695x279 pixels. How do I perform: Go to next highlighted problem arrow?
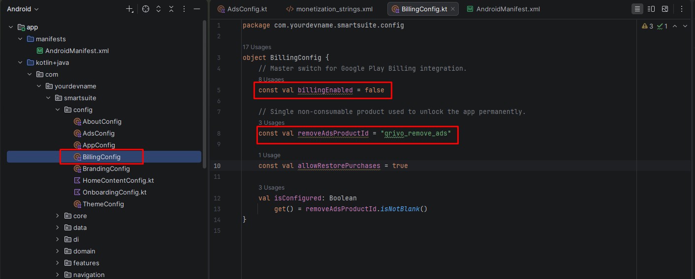click(685, 26)
